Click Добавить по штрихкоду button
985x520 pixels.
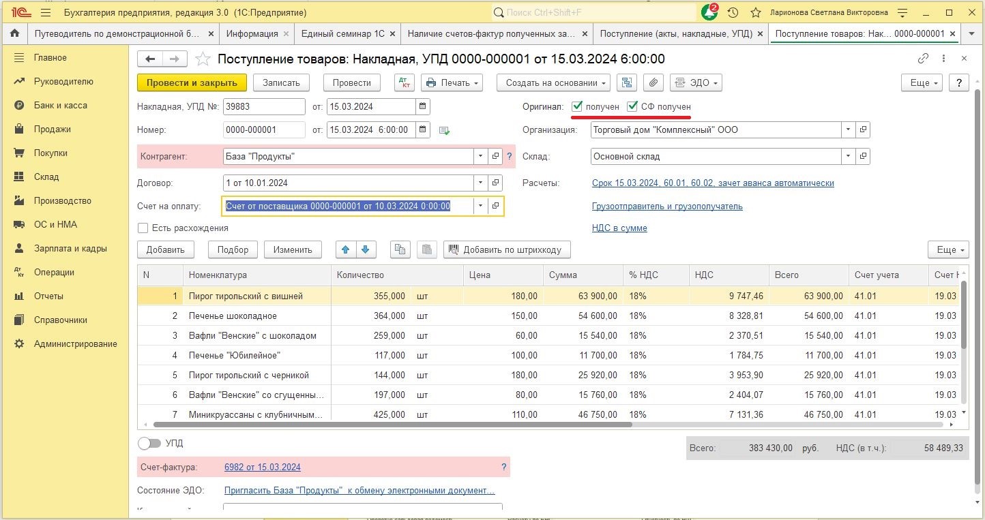pyautogui.click(x=507, y=249)
